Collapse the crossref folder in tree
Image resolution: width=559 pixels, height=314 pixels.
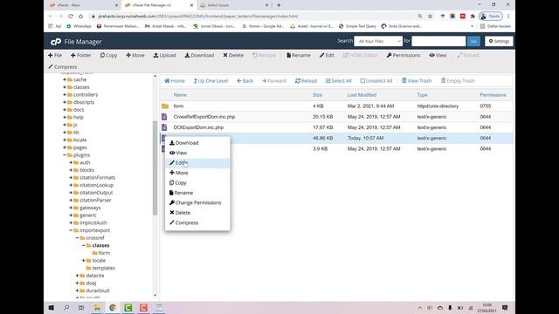pyautogui.click(x=77, y=238)
